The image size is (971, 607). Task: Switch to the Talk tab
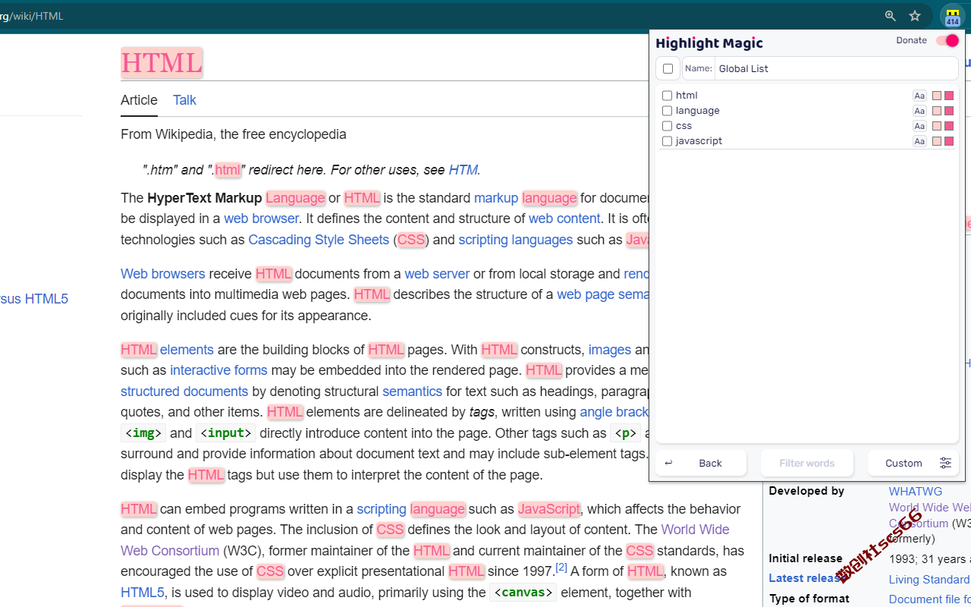[x=184, y=100]
